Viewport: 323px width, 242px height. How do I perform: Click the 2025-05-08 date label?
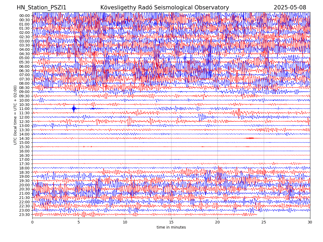click(290, 8)
